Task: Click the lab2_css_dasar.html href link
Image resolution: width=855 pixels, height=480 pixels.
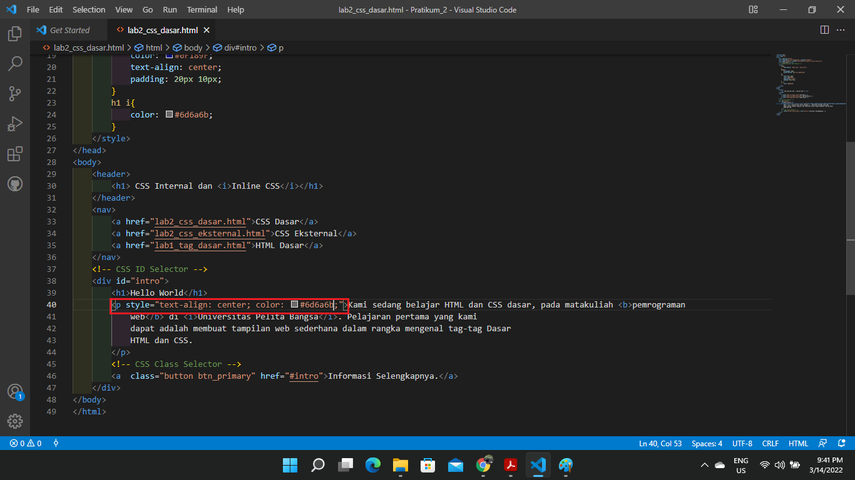Action: tap(200, 221)
